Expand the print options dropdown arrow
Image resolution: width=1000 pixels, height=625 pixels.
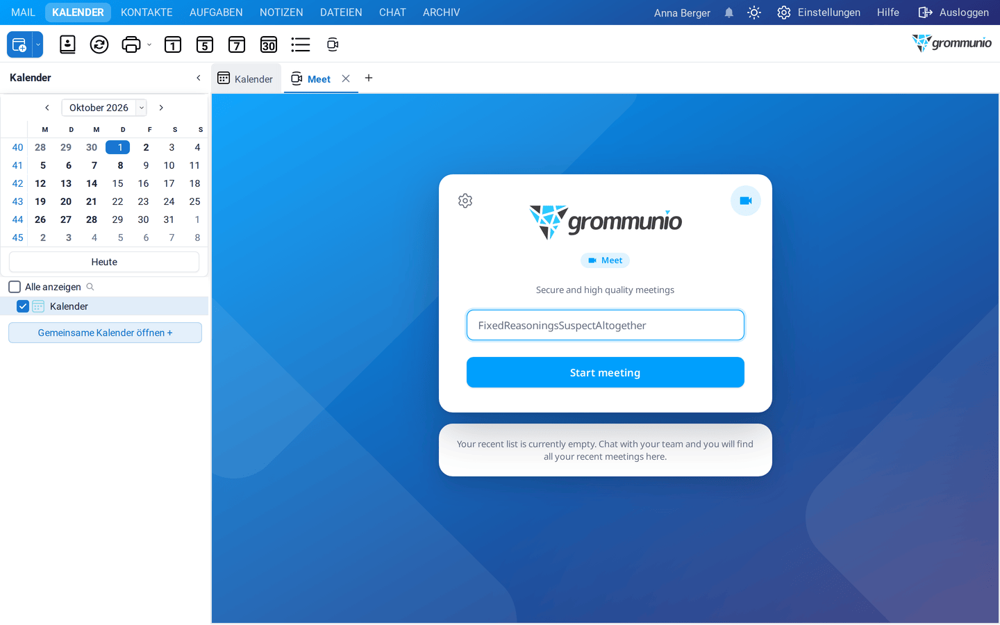click(149, 44)
